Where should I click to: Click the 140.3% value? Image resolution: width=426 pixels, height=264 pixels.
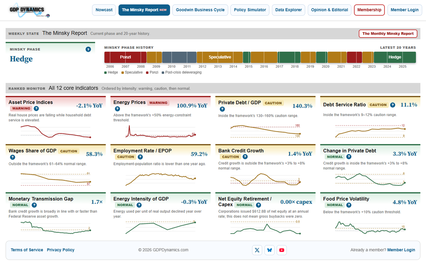pos(302,105)
